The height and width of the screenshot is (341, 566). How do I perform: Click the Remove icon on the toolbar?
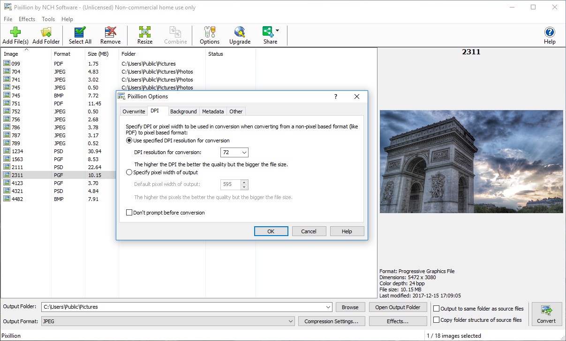pos(110,35)
